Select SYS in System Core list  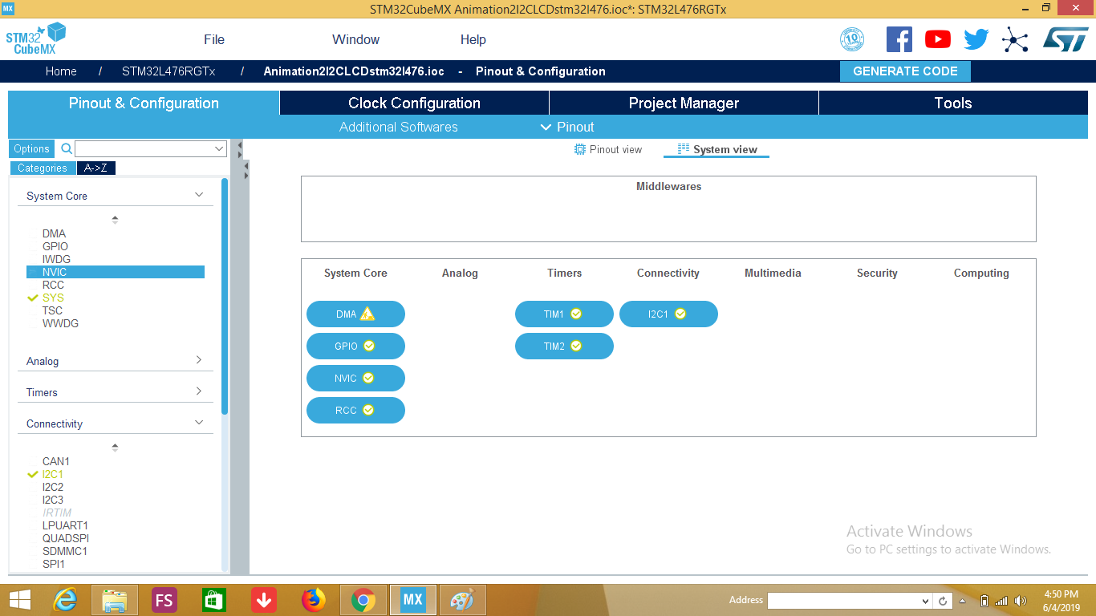[x=53, y=298]
